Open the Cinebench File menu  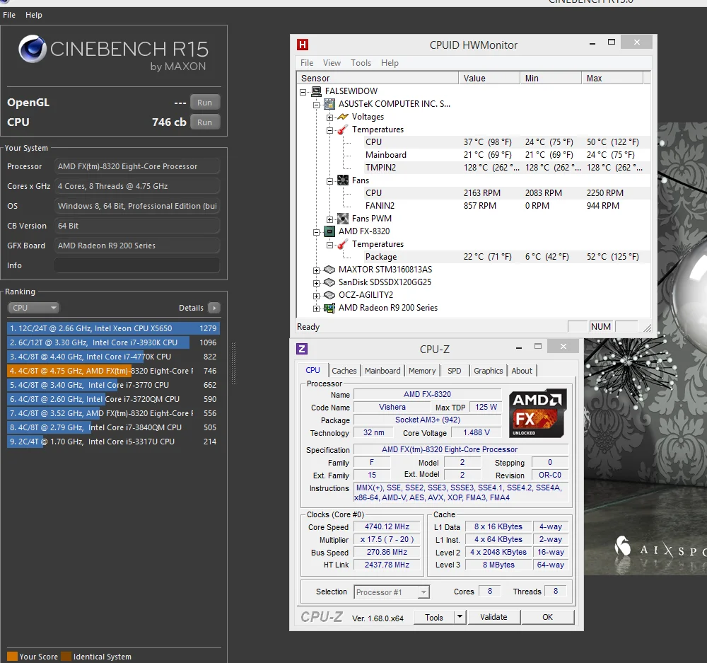9,15
